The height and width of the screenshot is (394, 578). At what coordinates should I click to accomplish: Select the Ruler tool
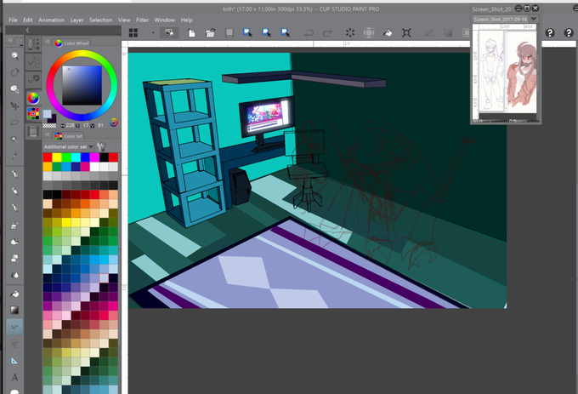coord(14,361)
